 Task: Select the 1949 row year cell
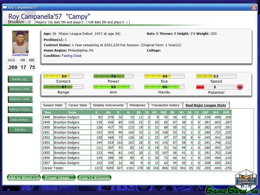[x=47, y=123]
